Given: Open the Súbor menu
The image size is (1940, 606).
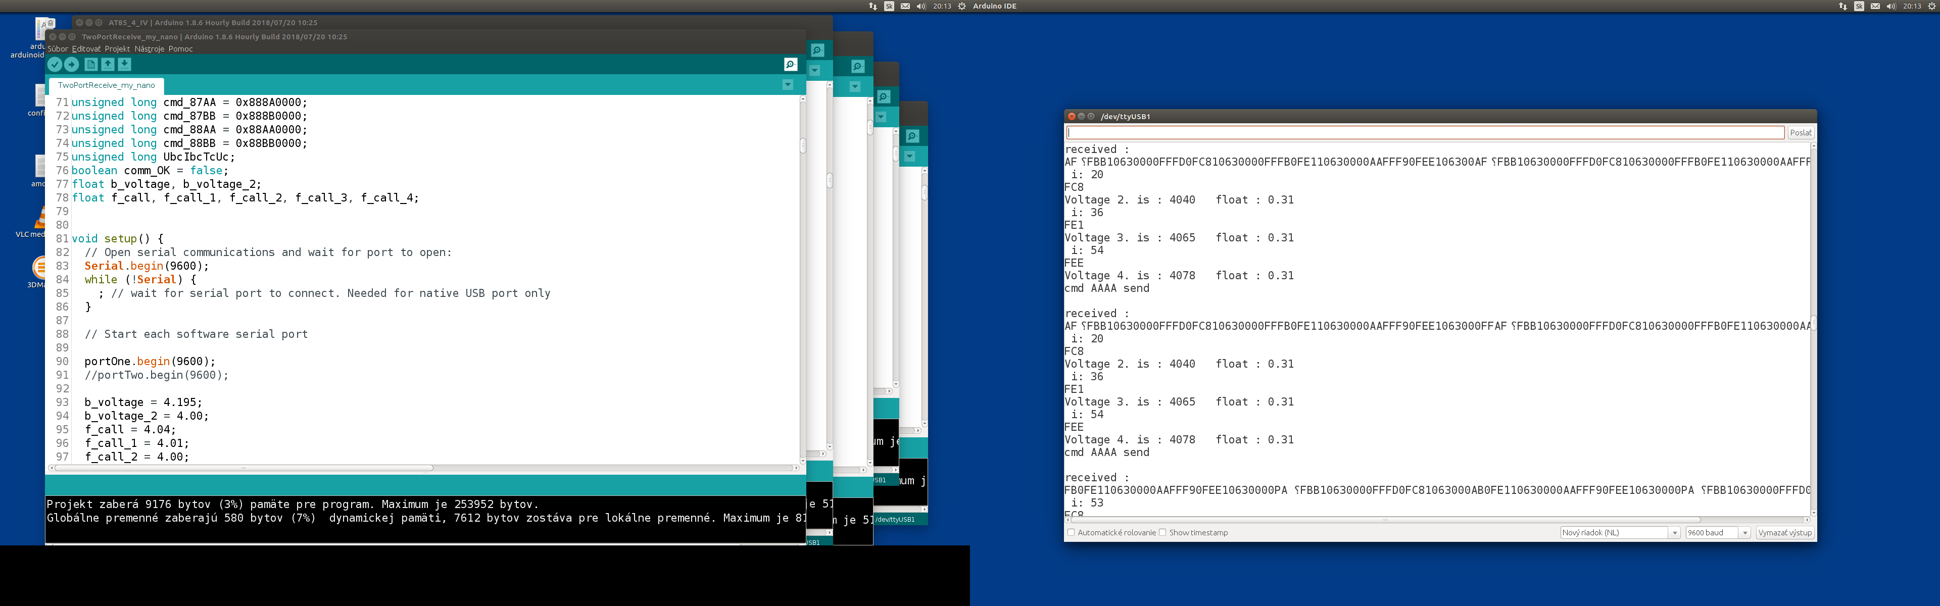Looking at the screenshot, I should pos(57,49).
